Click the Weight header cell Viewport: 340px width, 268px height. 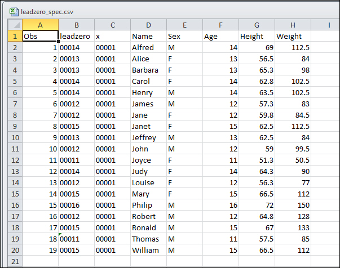tap(293, 36)
